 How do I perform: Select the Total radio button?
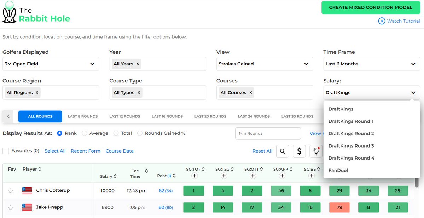[116, 133]
